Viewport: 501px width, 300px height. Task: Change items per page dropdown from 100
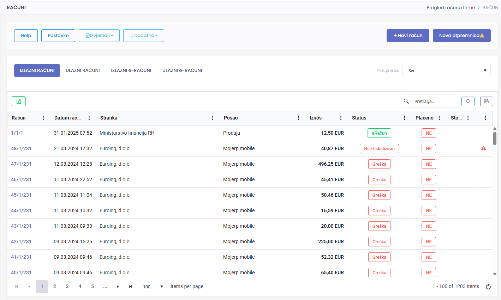(x=153, y=287)
